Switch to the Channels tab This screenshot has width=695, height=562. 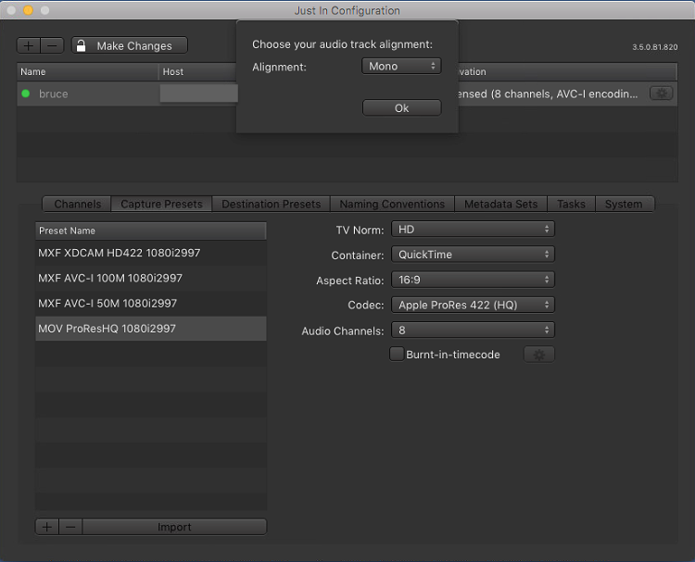click(x=77, y=205)
